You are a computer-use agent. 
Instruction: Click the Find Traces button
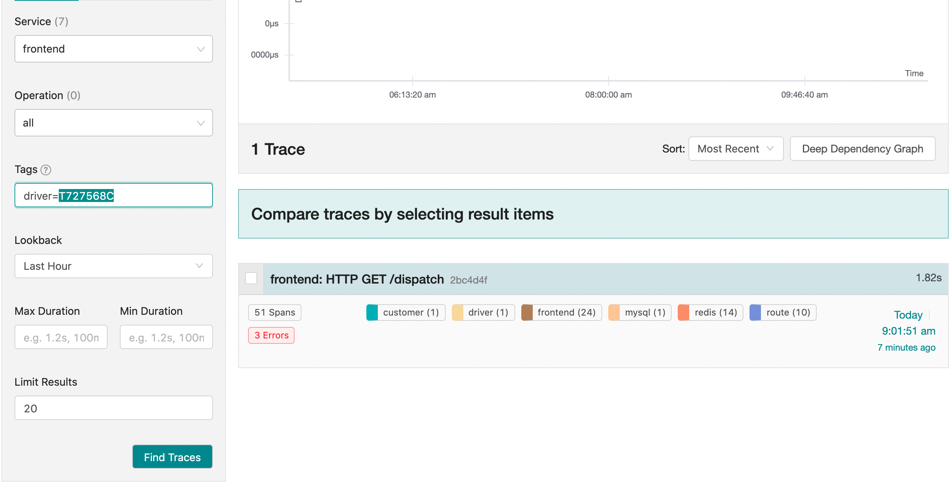[x=172, y=457]
